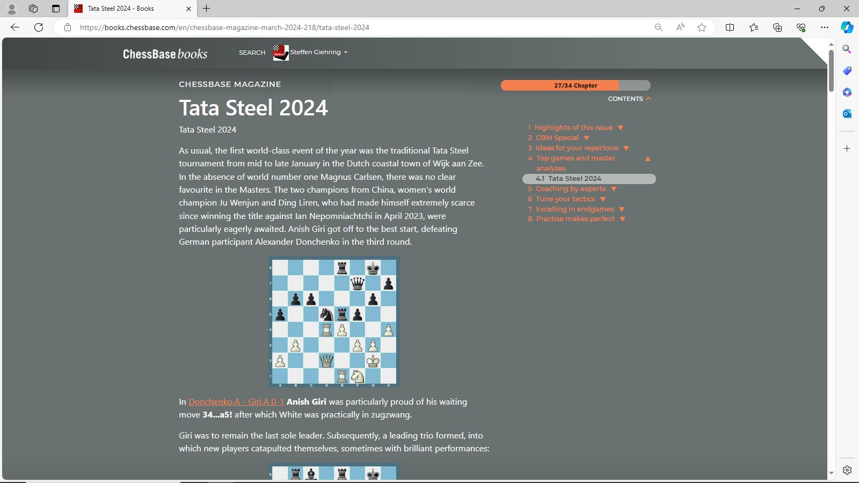Image resolution: width=859 pixels, height=483 pixels.
Task: Toggle the vertical tabs icon
Action: pyautogui.click(x=56, y=9)
